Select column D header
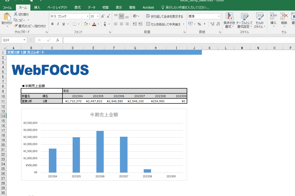Image resolution: width=295 pixels, height=196 pixels. click(x=73, y=48)
